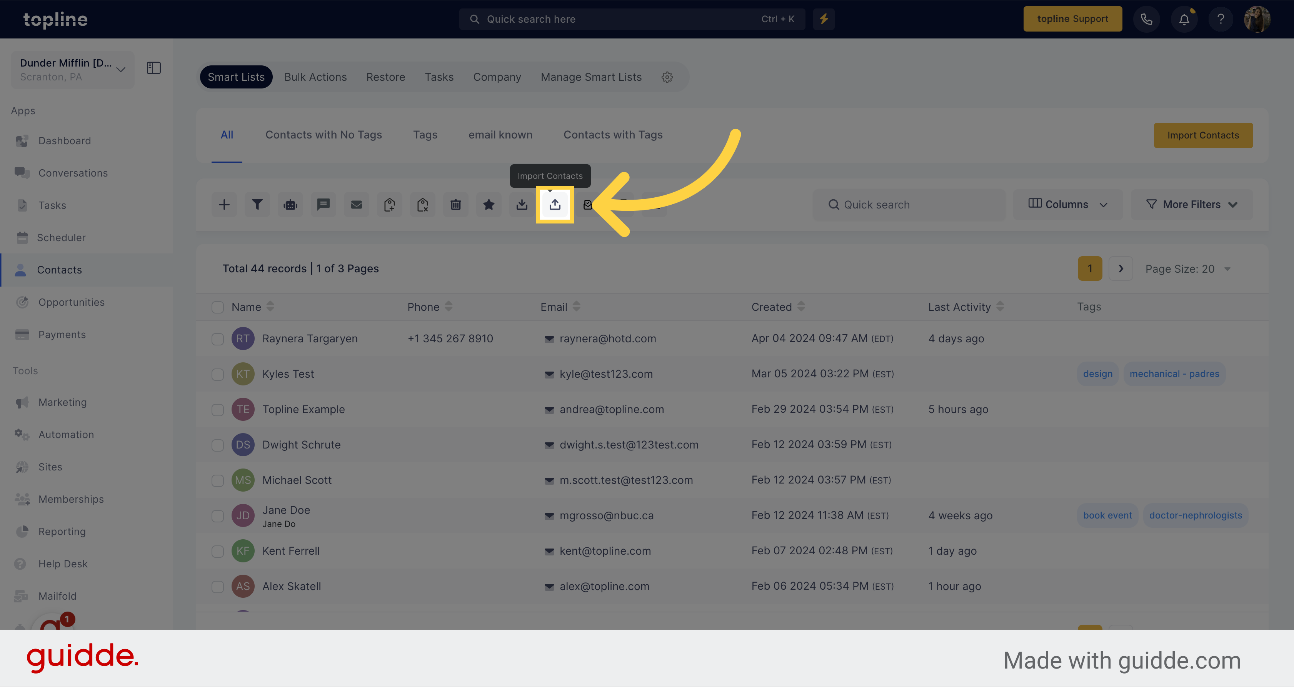Open the notifications bell
Screen dimensions: 1294x687
point(1184,19)
